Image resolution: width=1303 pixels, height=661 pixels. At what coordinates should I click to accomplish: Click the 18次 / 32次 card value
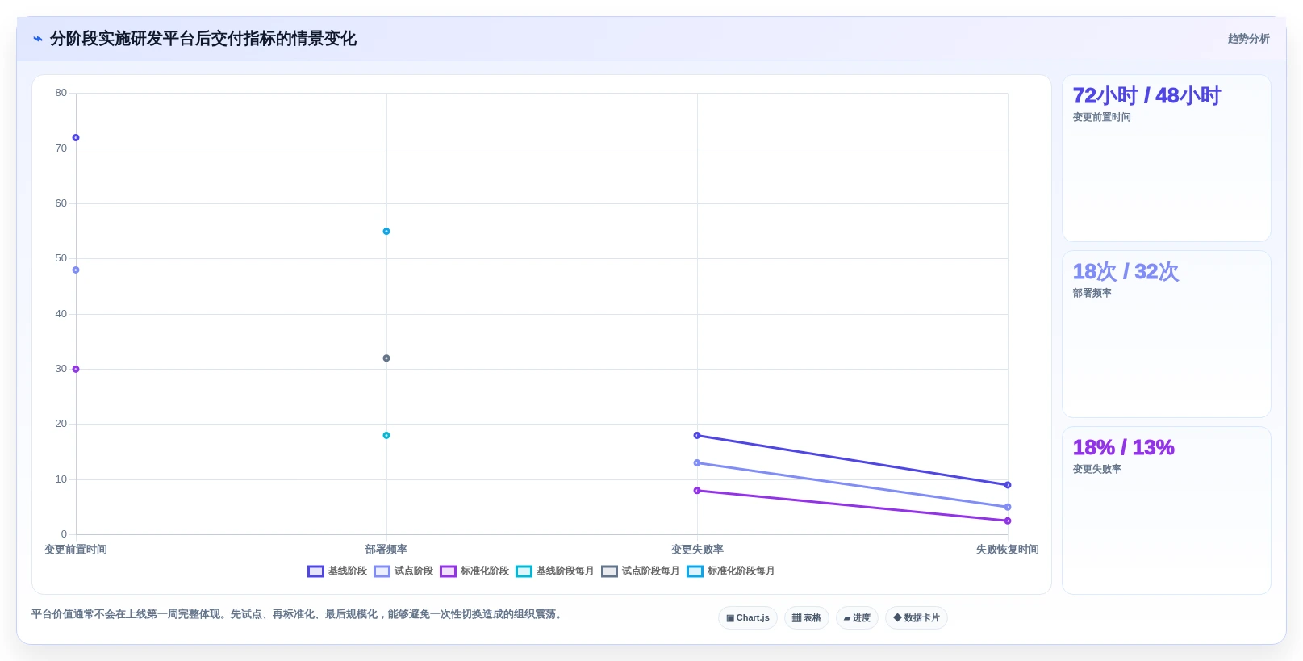coord(1126,272)
